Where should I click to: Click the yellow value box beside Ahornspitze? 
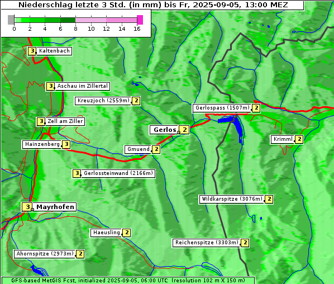point(80,254)
